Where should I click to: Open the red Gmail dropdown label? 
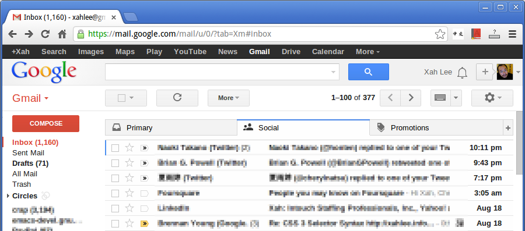point(30,98)
